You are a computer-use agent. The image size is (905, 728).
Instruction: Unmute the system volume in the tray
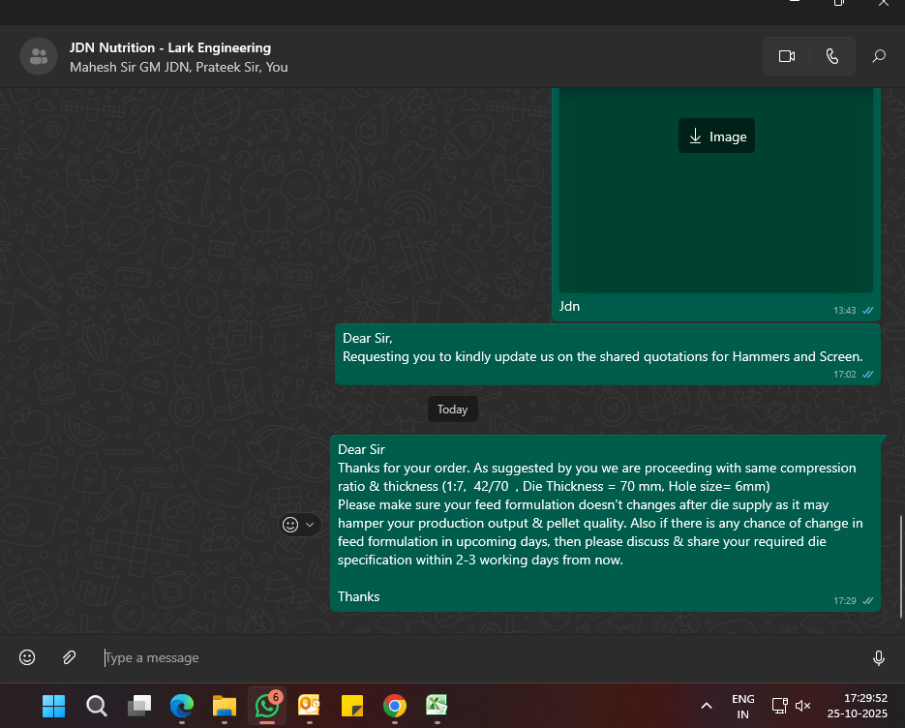[x=802, y=706]
